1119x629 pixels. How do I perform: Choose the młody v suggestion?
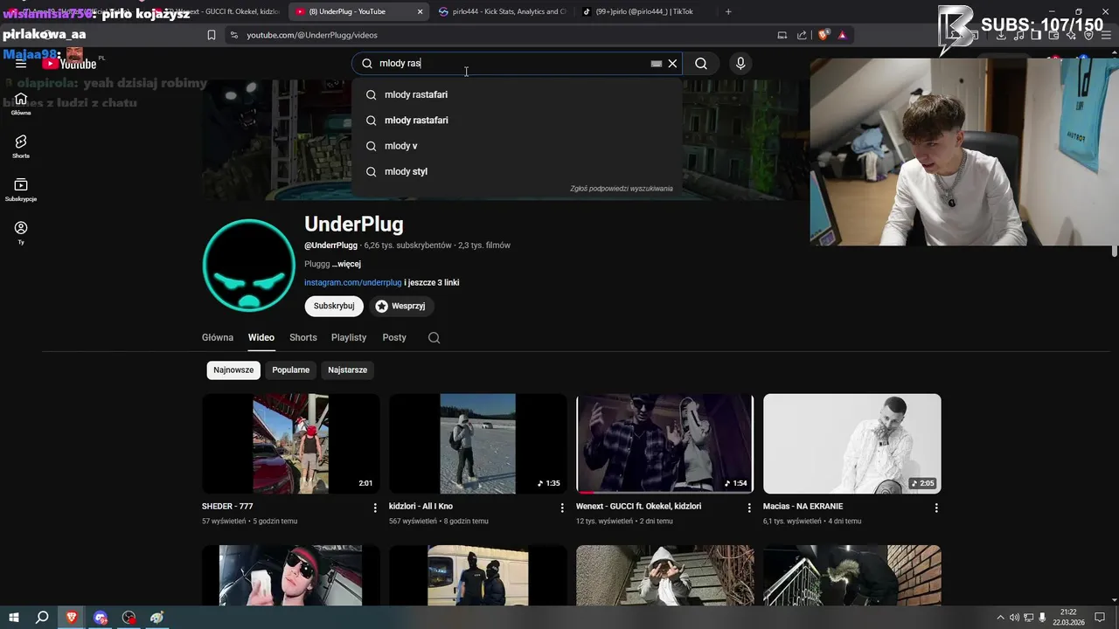click(517, 146)
